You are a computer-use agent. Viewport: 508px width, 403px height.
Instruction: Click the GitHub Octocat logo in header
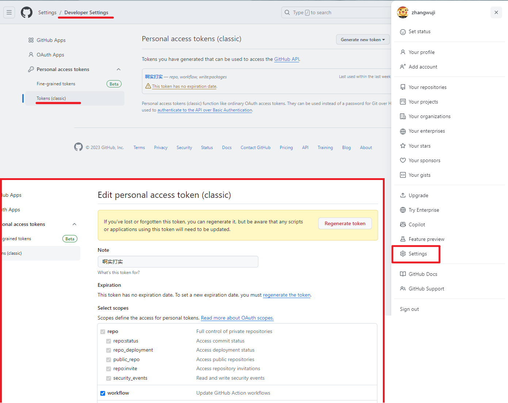[x=27, y=12]
